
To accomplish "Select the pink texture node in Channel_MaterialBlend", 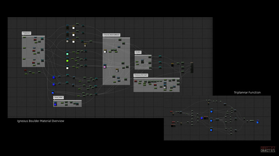I will [x=105, y=66].
